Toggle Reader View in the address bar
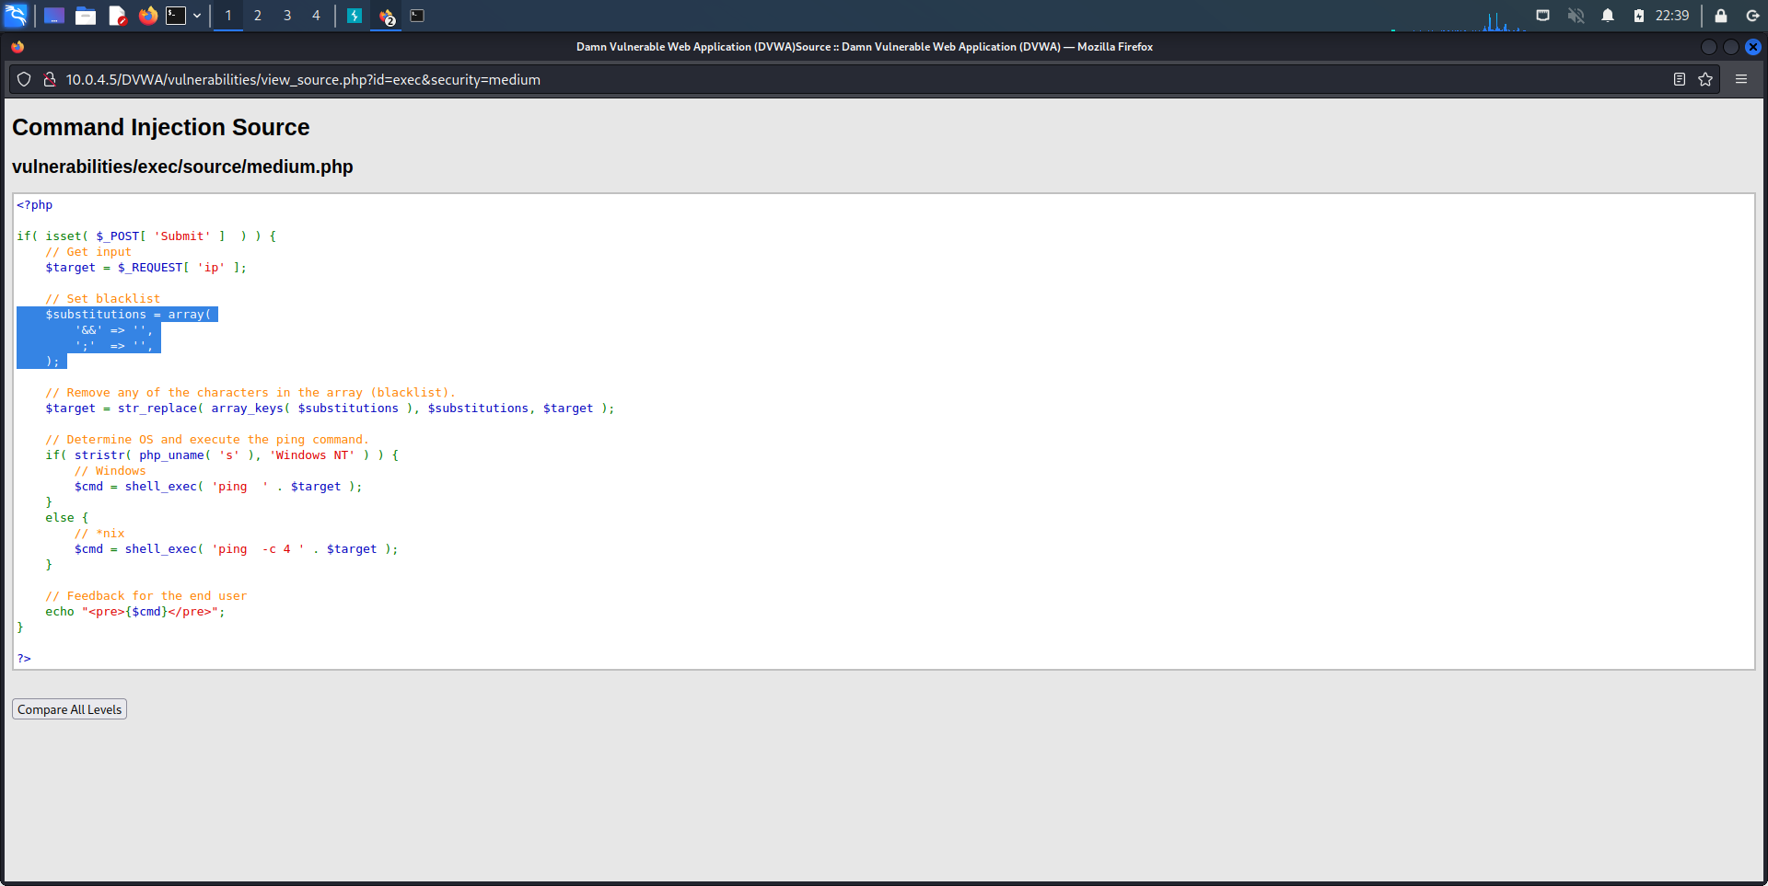The width and height of the screenshot is (1768, 886). click(1679, 80)
